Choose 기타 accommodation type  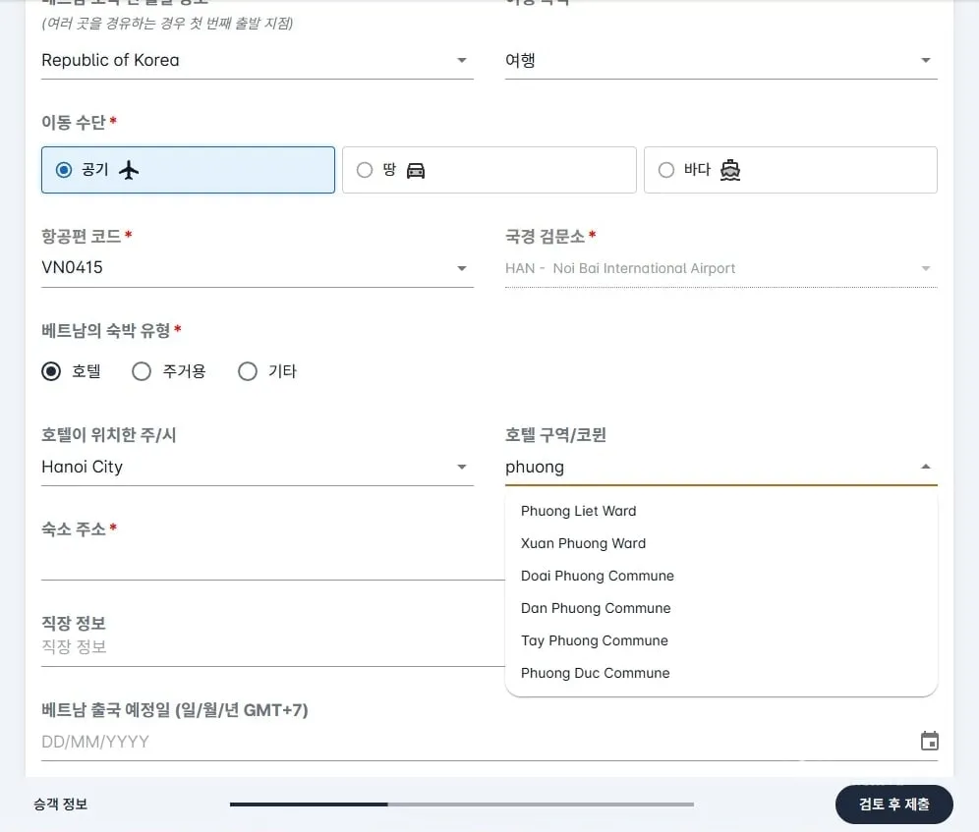click(x=248, y=371)
